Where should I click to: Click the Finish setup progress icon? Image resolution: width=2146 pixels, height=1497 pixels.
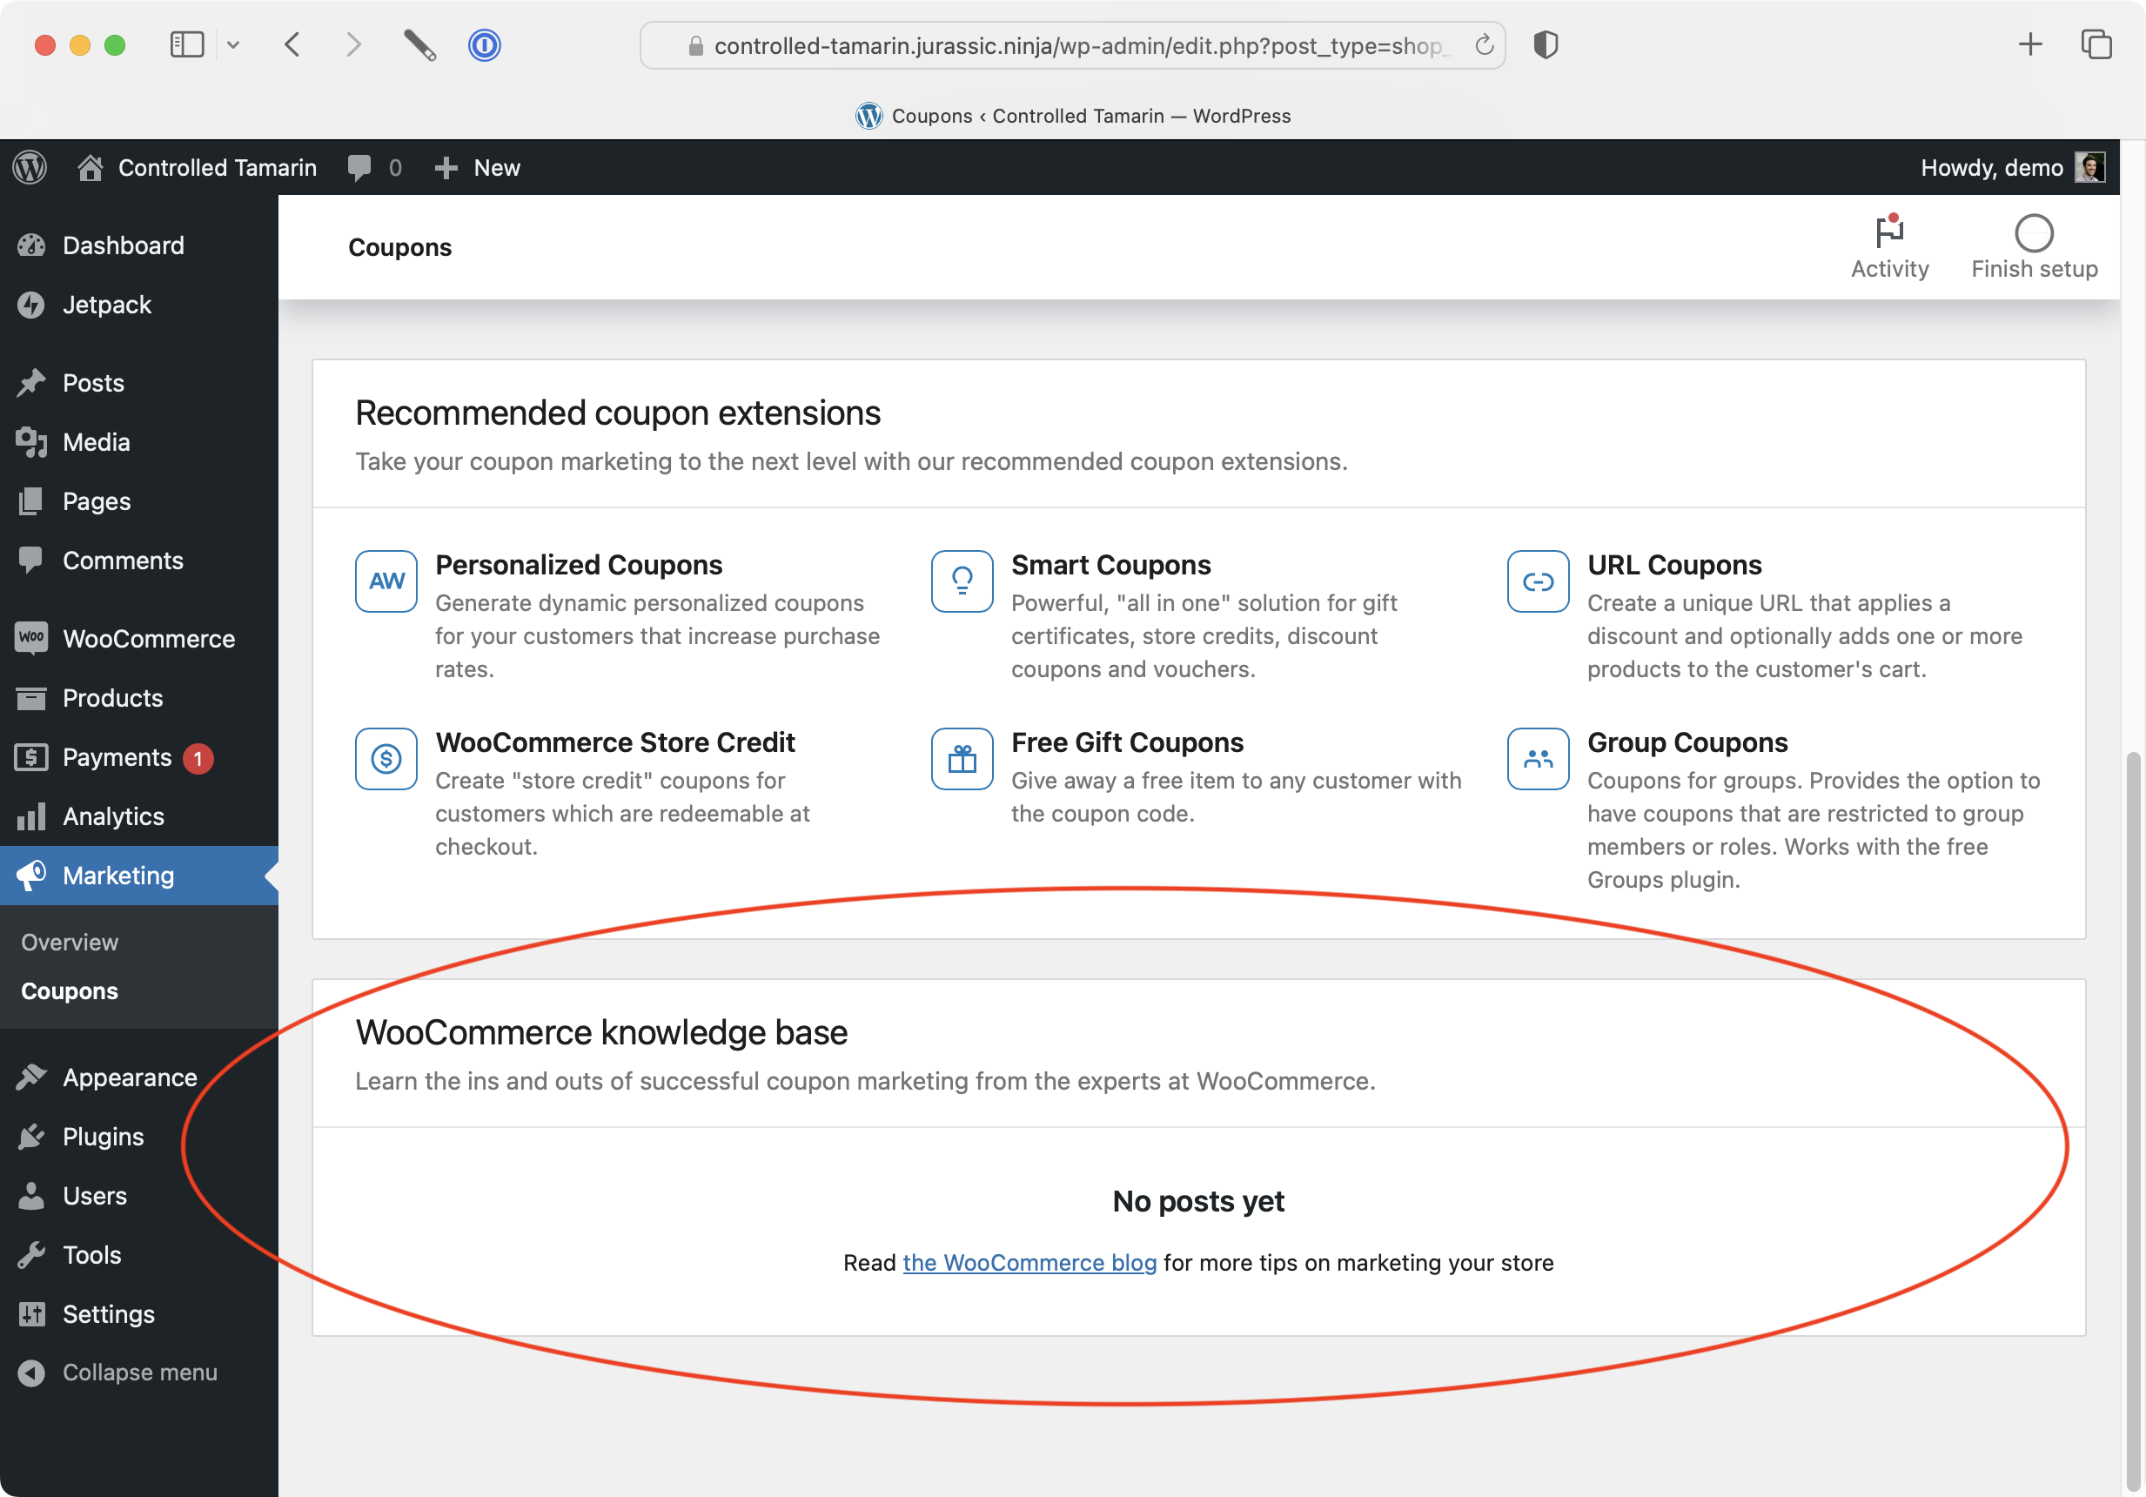2033,233
